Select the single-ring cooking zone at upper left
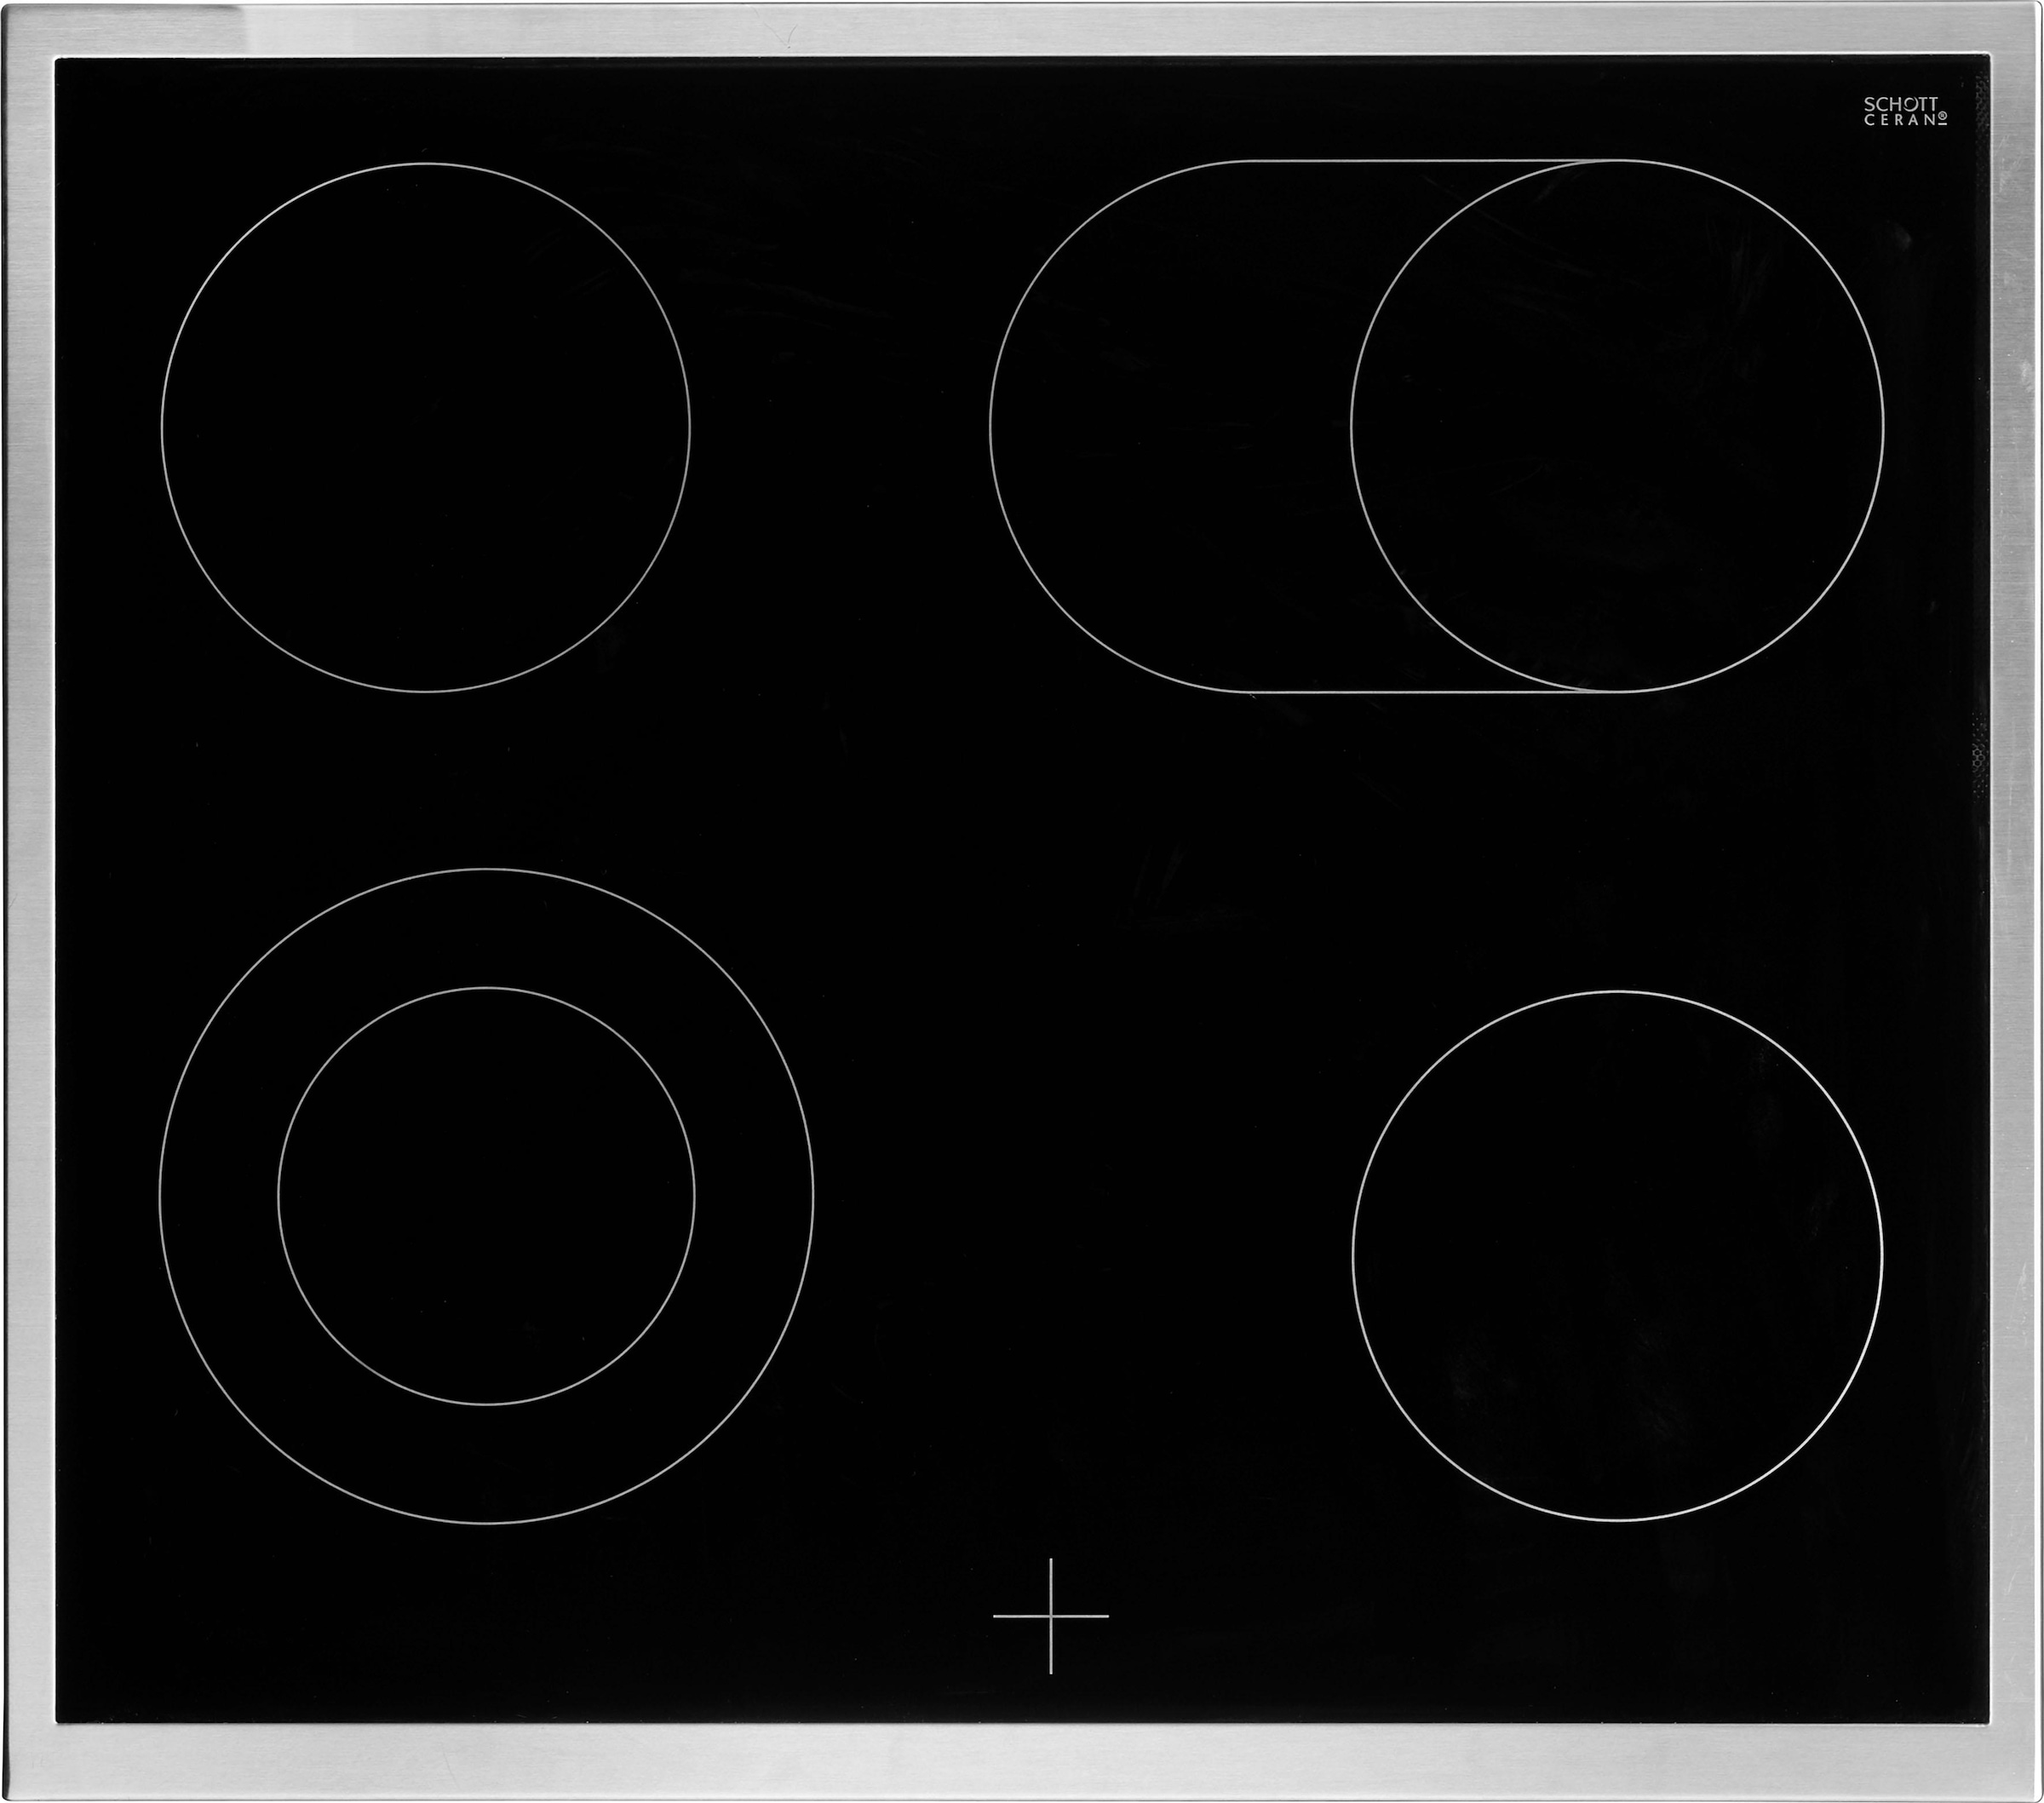This screenshot has width=2044, height=1803. pos(426,428)
